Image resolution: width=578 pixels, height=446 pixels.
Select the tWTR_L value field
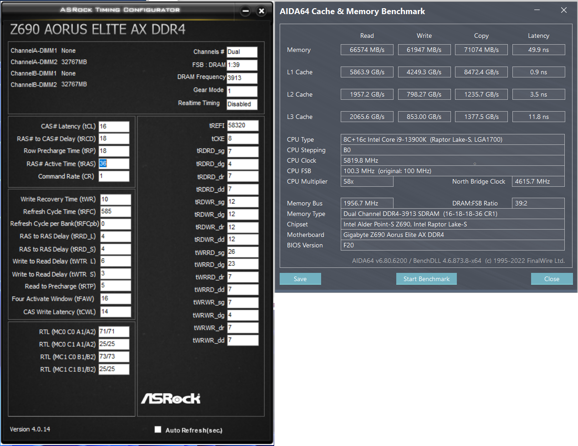click(x=116, y=261)
